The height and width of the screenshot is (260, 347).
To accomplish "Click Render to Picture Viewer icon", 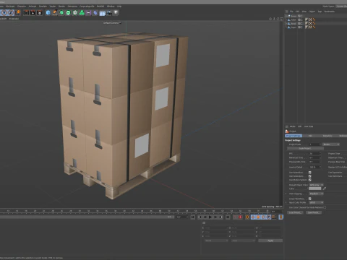I will pyautogui.click(x=33, y=12).
